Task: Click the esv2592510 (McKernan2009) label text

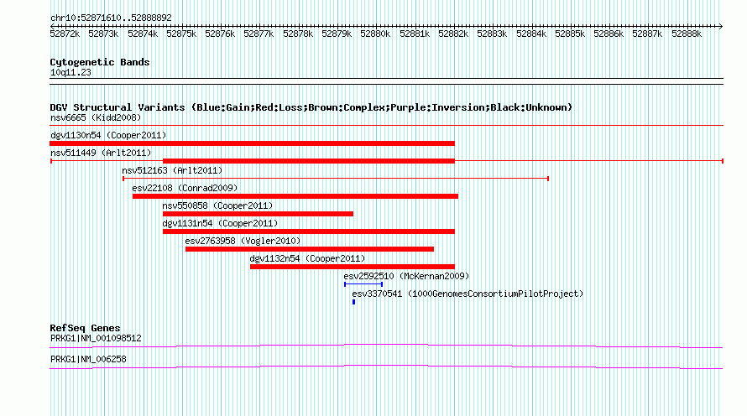Action: [x=406, y=276]
